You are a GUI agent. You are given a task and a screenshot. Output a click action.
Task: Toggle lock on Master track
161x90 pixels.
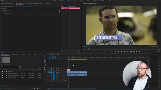coord(52,81)
